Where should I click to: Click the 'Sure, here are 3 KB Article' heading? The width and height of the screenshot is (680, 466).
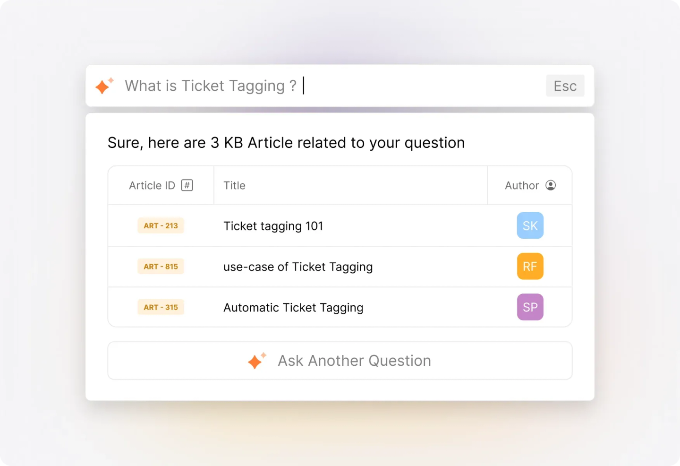[286, 142]
